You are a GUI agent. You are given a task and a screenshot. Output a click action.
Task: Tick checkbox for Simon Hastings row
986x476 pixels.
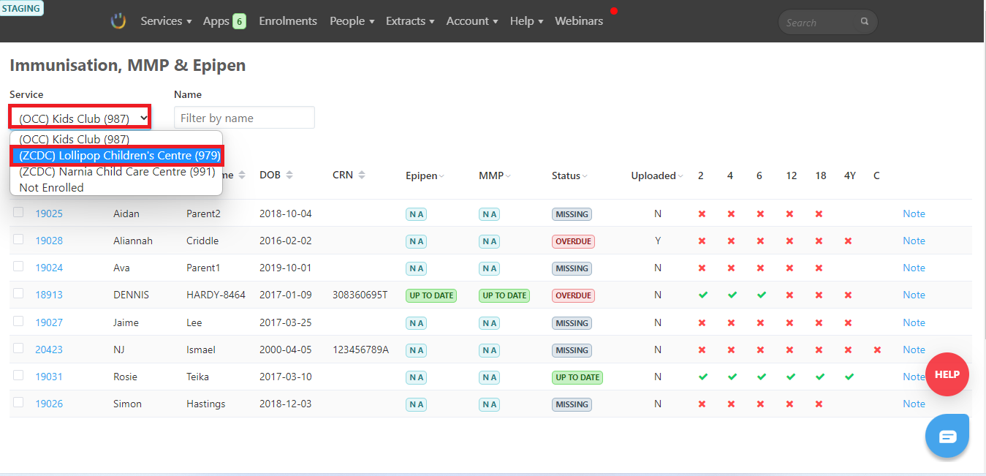(x=18, y=402)
